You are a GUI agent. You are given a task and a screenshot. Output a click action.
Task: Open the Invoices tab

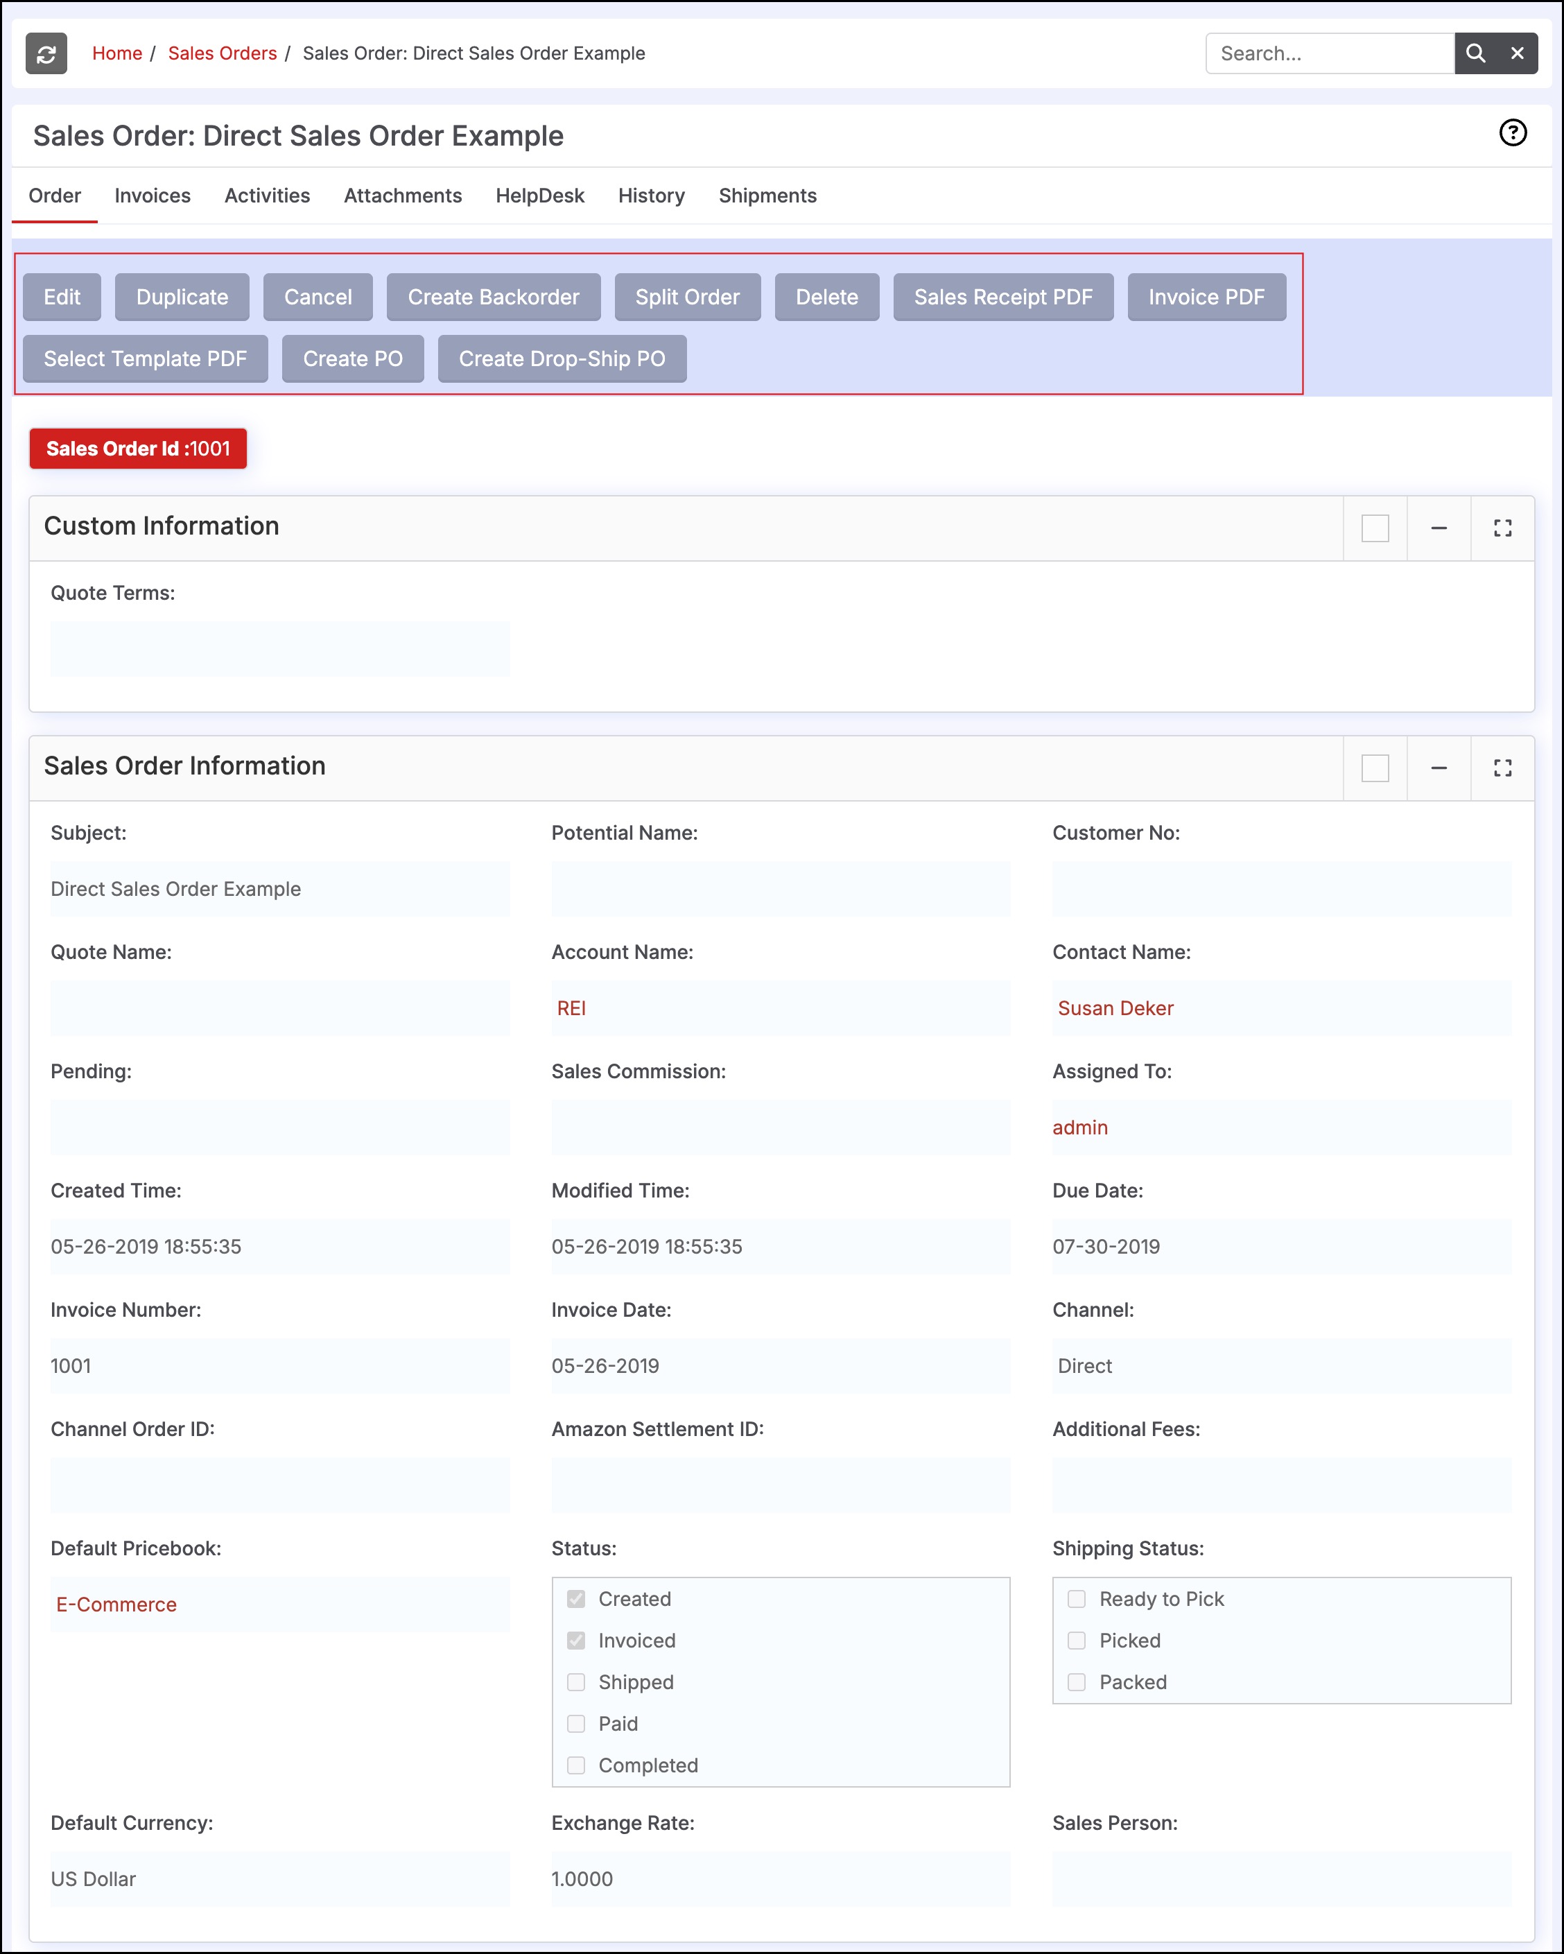[x=153, y=196]
